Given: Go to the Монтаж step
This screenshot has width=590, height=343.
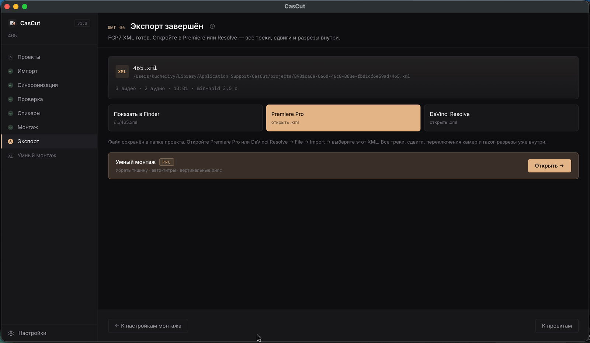Looking at the screenshot, I should click(49, 127).
